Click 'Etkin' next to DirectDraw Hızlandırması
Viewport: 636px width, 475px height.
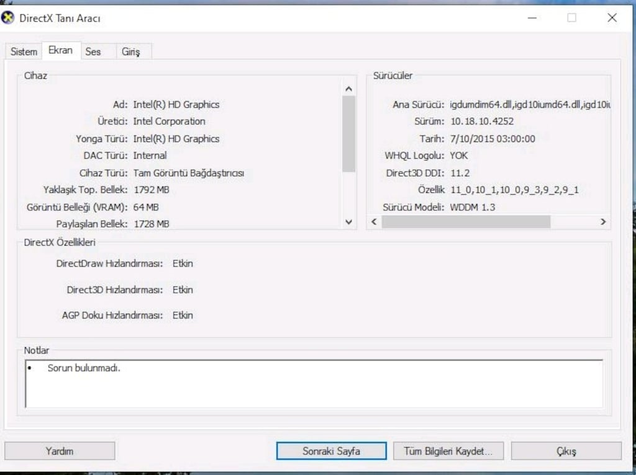click(183, 263)
